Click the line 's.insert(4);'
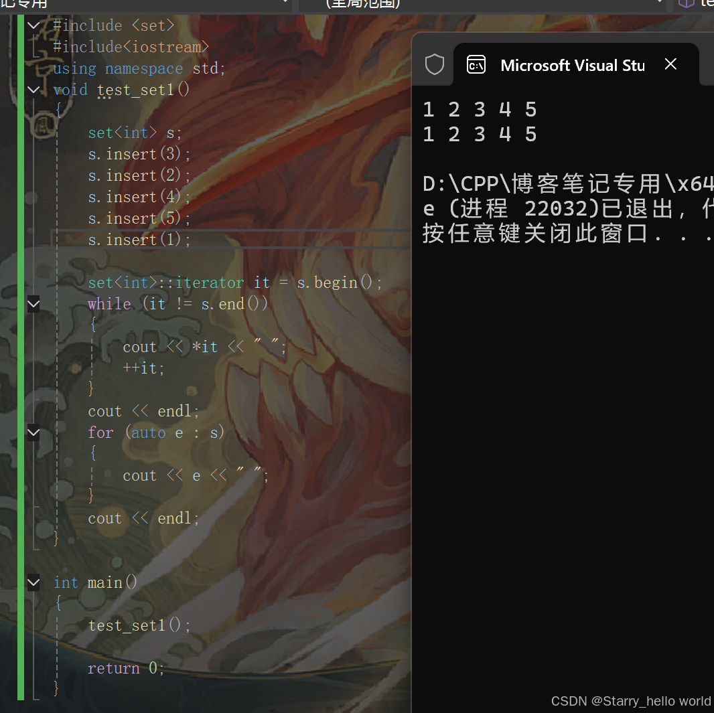Viewport: 714px width, 713px height. tap(139, 197)
